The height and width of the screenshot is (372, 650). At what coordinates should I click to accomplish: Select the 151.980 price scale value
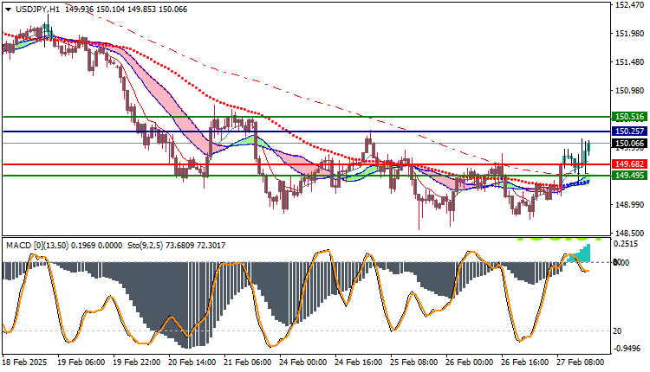point(630,34)
